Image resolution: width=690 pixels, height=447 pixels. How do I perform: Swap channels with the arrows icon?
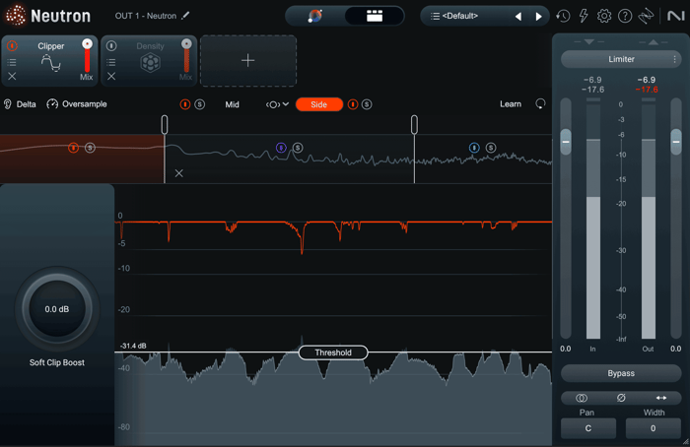[x=661, y=398]
